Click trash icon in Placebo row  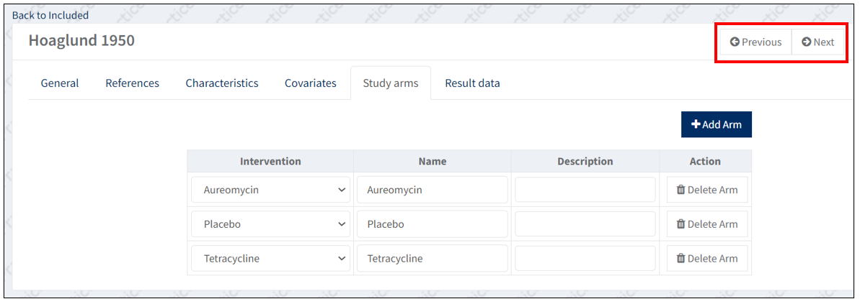(681, 224)
